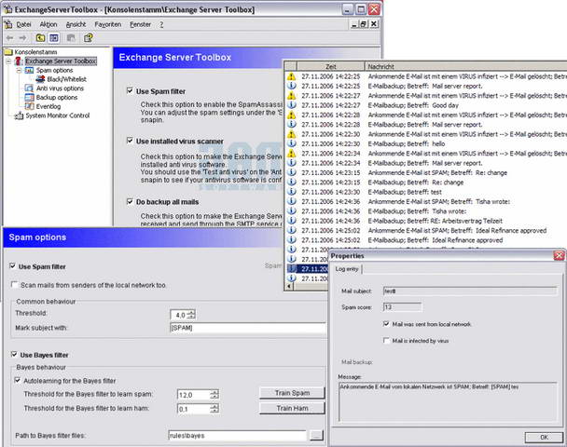Click info icon of Arbeitsvertrag Teilzeit entry

pyautogui.click(x=292, y=221)
